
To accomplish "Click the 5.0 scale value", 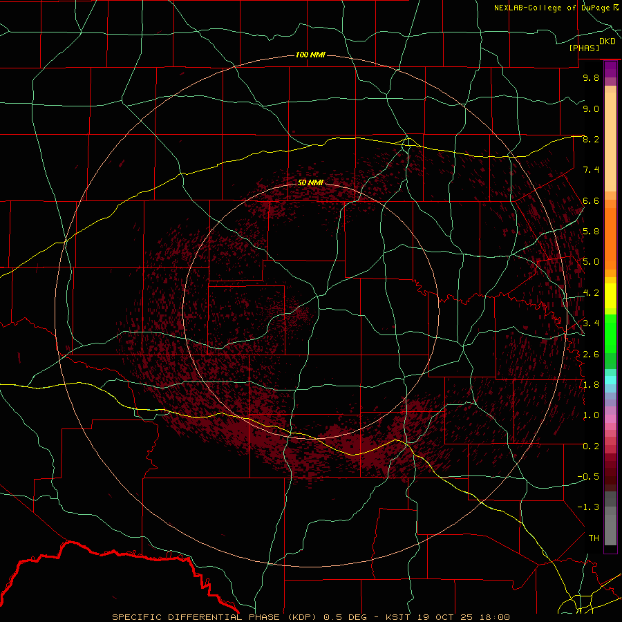I will [591, 262].
